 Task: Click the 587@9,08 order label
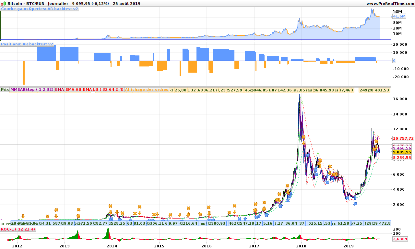[63, 223]
